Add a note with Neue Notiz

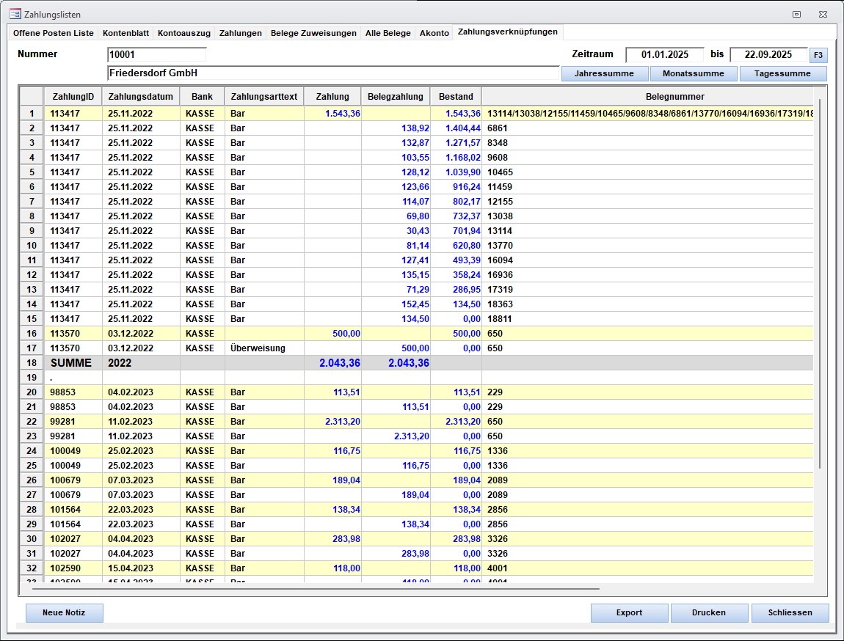[x=65, y=613]
